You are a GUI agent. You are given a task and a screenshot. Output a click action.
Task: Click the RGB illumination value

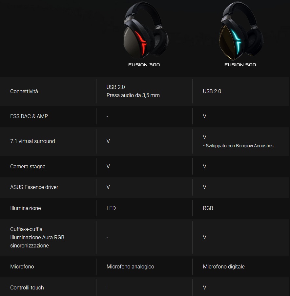208,208
